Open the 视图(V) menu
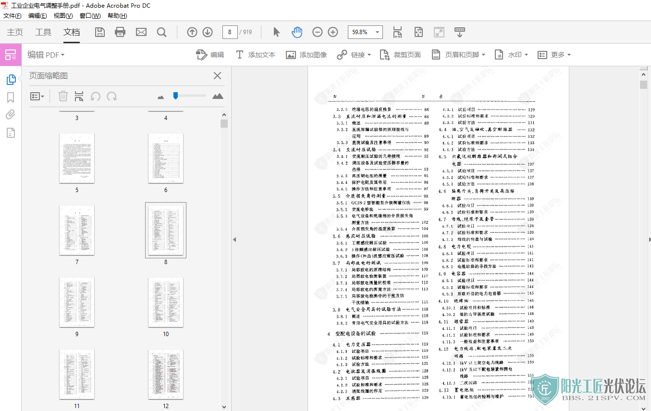 63,16
